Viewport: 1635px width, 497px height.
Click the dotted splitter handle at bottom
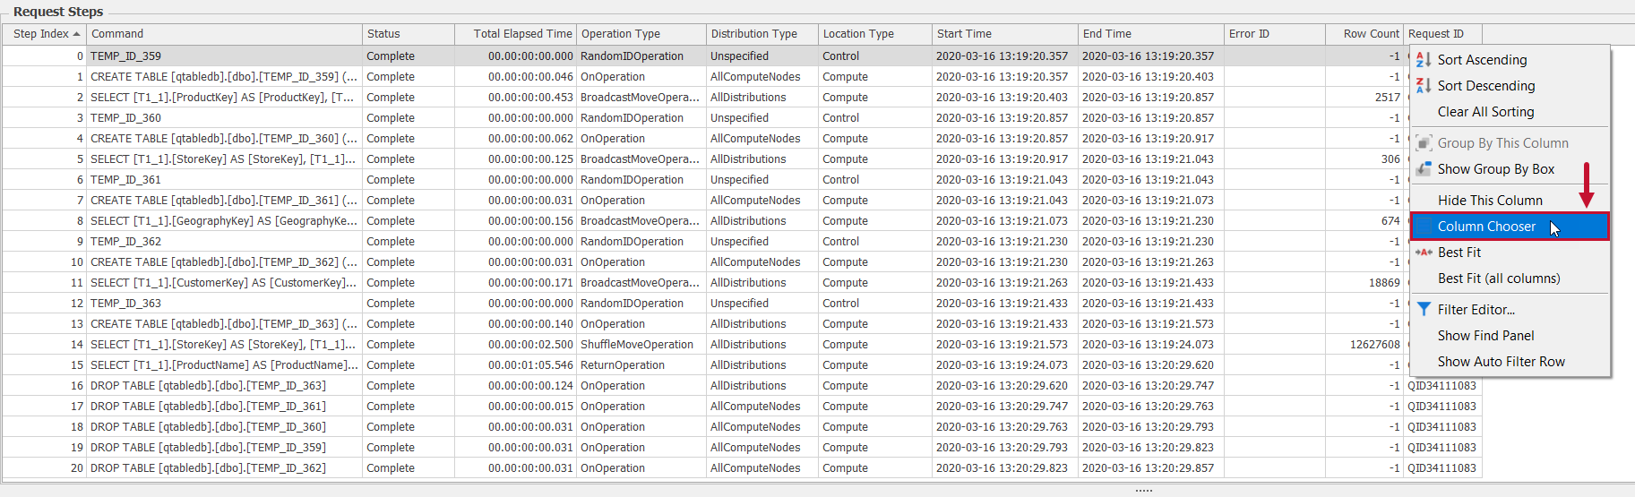tap(1144, 491)
